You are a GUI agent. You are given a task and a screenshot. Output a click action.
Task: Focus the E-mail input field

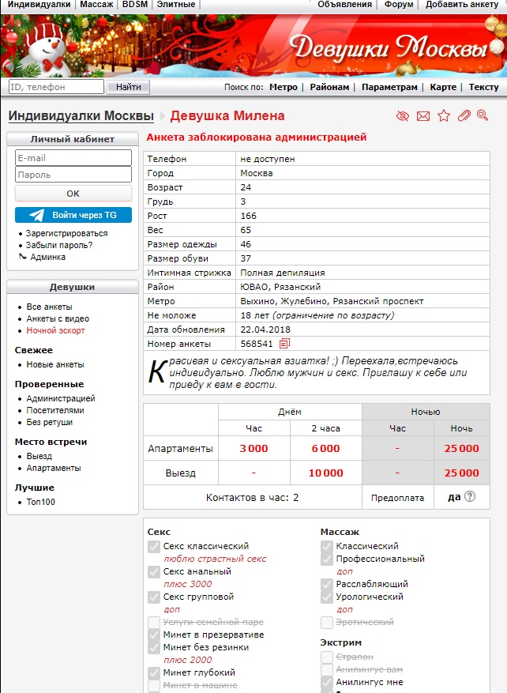[x=73, y=158]
